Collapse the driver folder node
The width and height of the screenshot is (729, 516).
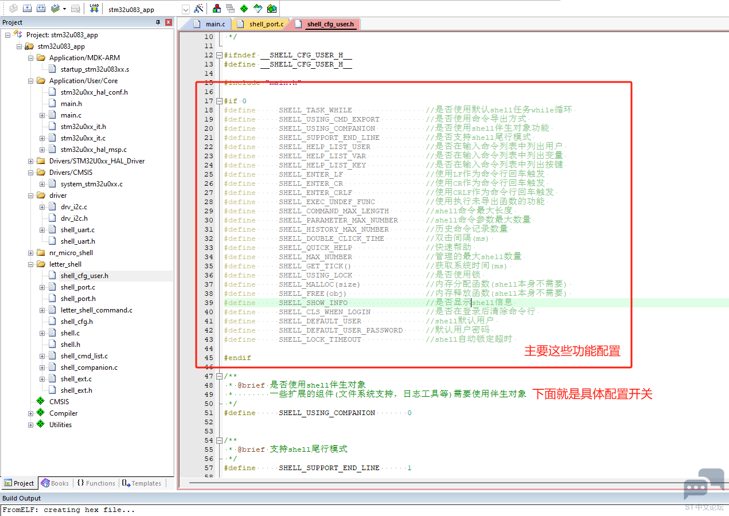[x=30, y=196]
